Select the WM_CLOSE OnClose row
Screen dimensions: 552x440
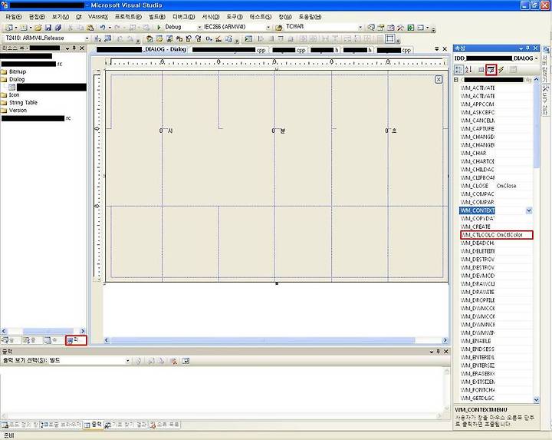[x=496, y=186]
